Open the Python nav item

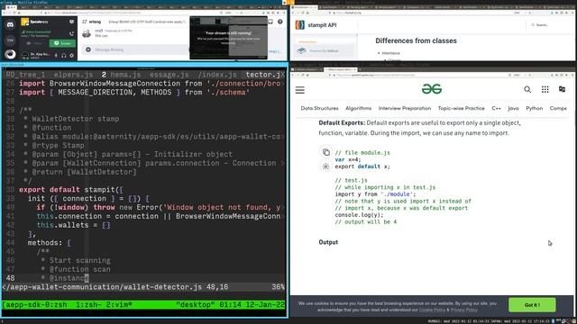click(x=534, y=108)
